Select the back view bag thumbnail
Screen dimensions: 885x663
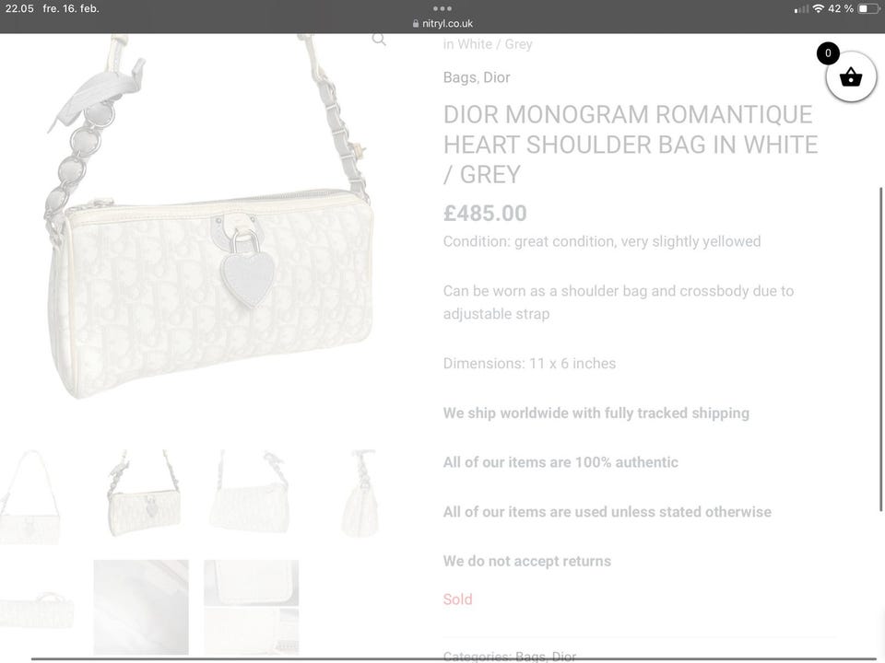coord(250,492)
